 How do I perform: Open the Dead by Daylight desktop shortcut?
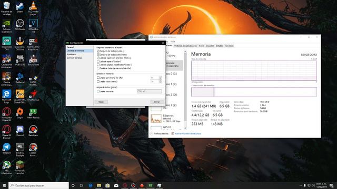(x=20, y=149)
